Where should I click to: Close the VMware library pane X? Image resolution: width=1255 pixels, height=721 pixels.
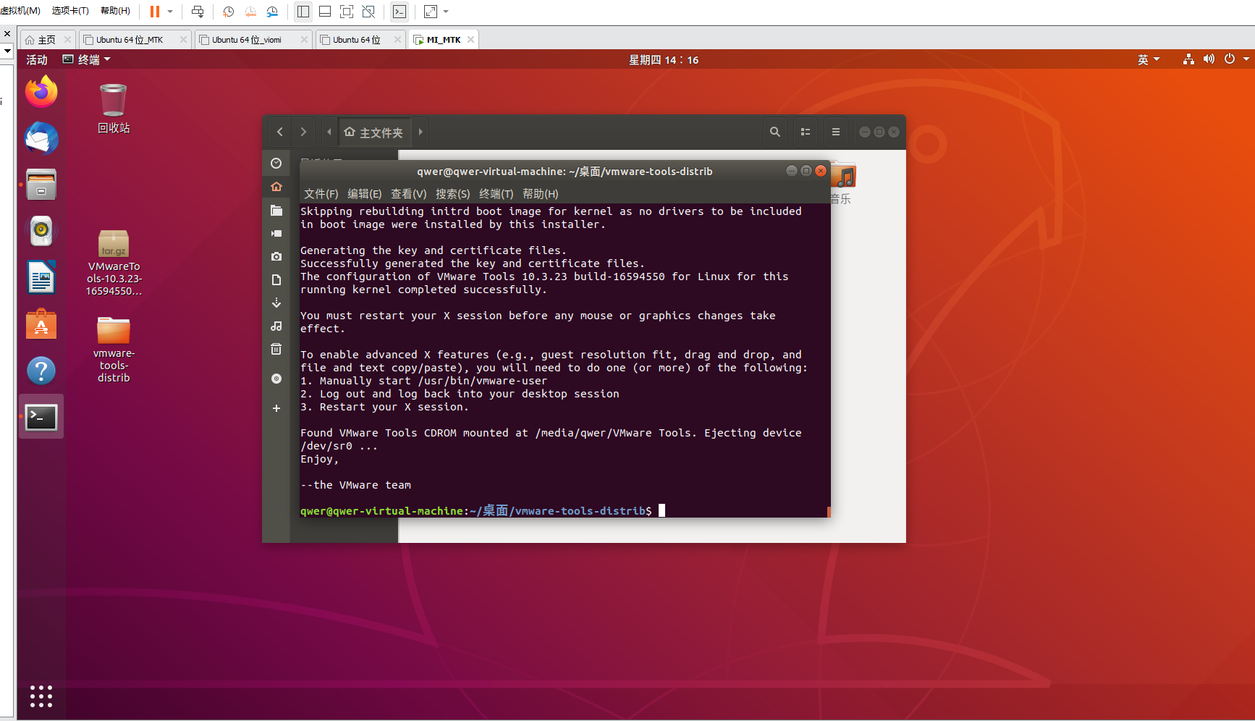click(7, 34)
